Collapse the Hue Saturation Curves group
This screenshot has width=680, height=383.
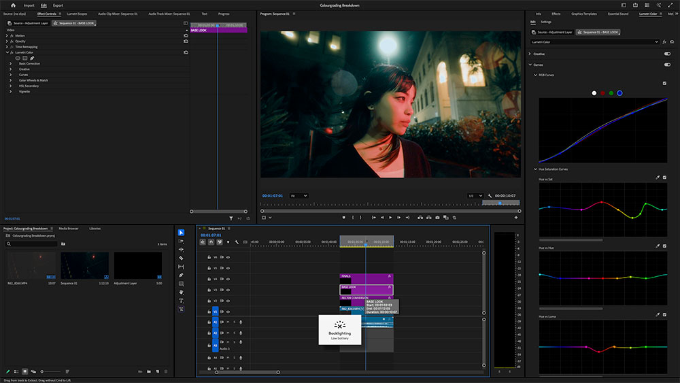coord(535,169)
